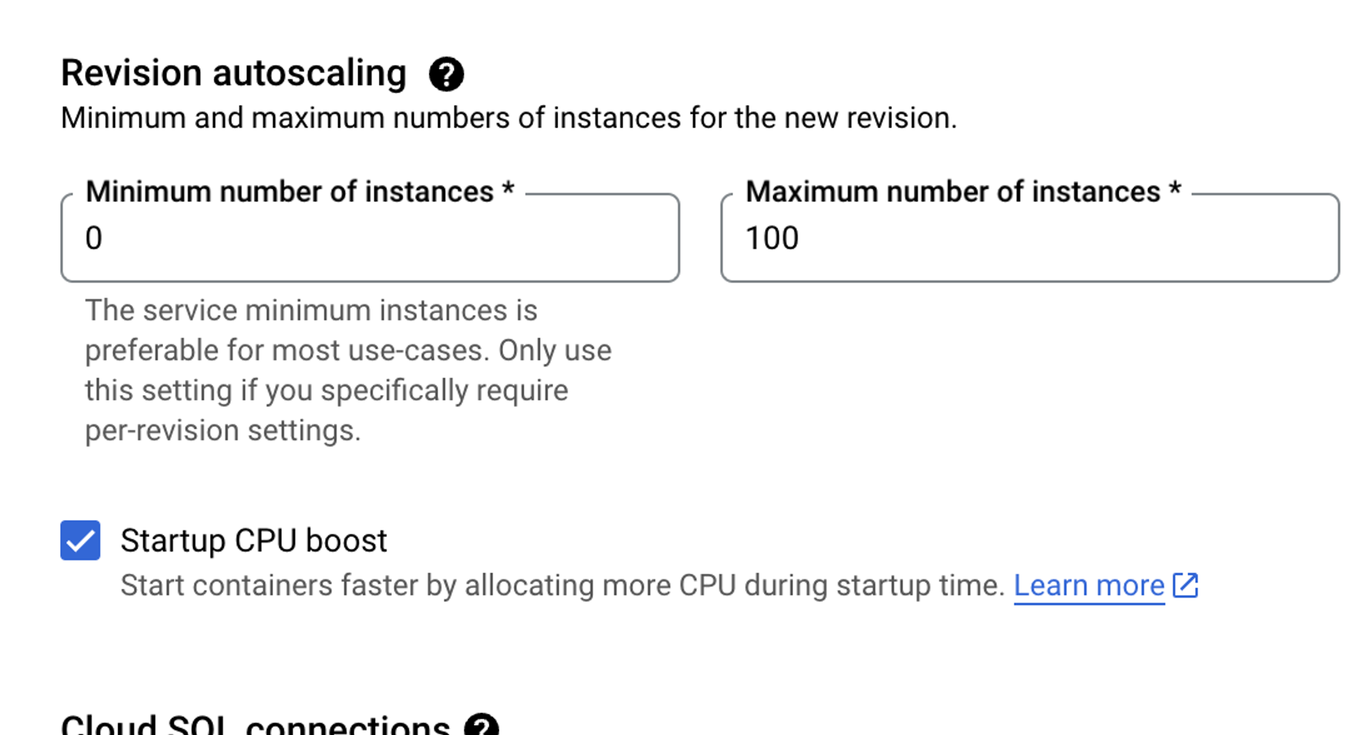Click the per-revision settings helper text
The height and width of the screenshot is (735, 1365).
[222, 431]
